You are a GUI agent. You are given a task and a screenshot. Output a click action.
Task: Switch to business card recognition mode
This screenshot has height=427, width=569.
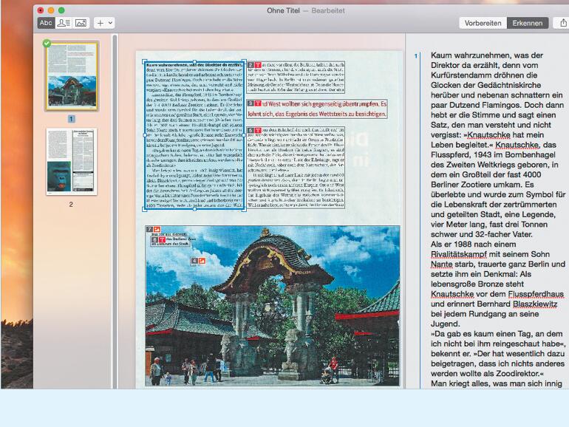click(x=64, y=23)
